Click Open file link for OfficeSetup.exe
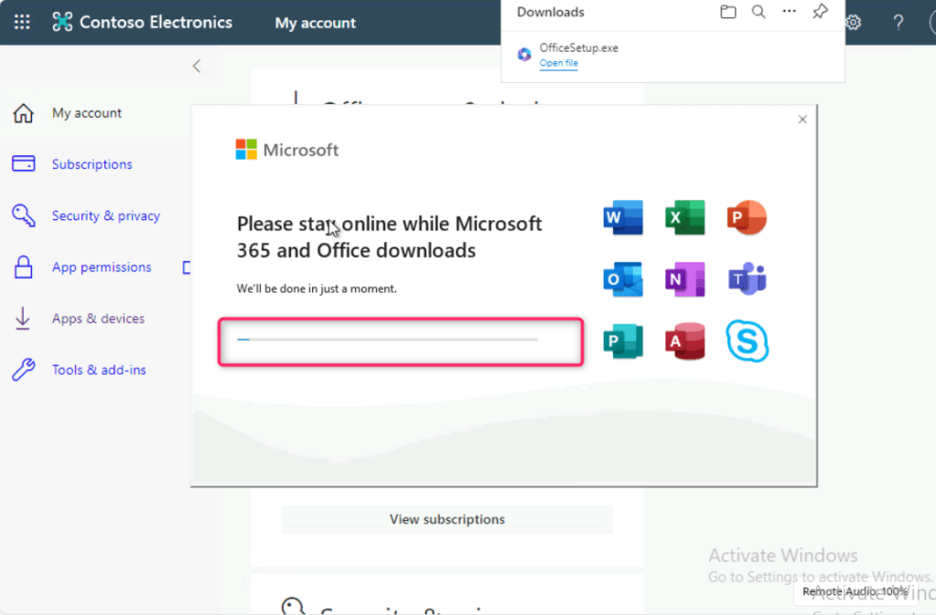 point(558,63)
